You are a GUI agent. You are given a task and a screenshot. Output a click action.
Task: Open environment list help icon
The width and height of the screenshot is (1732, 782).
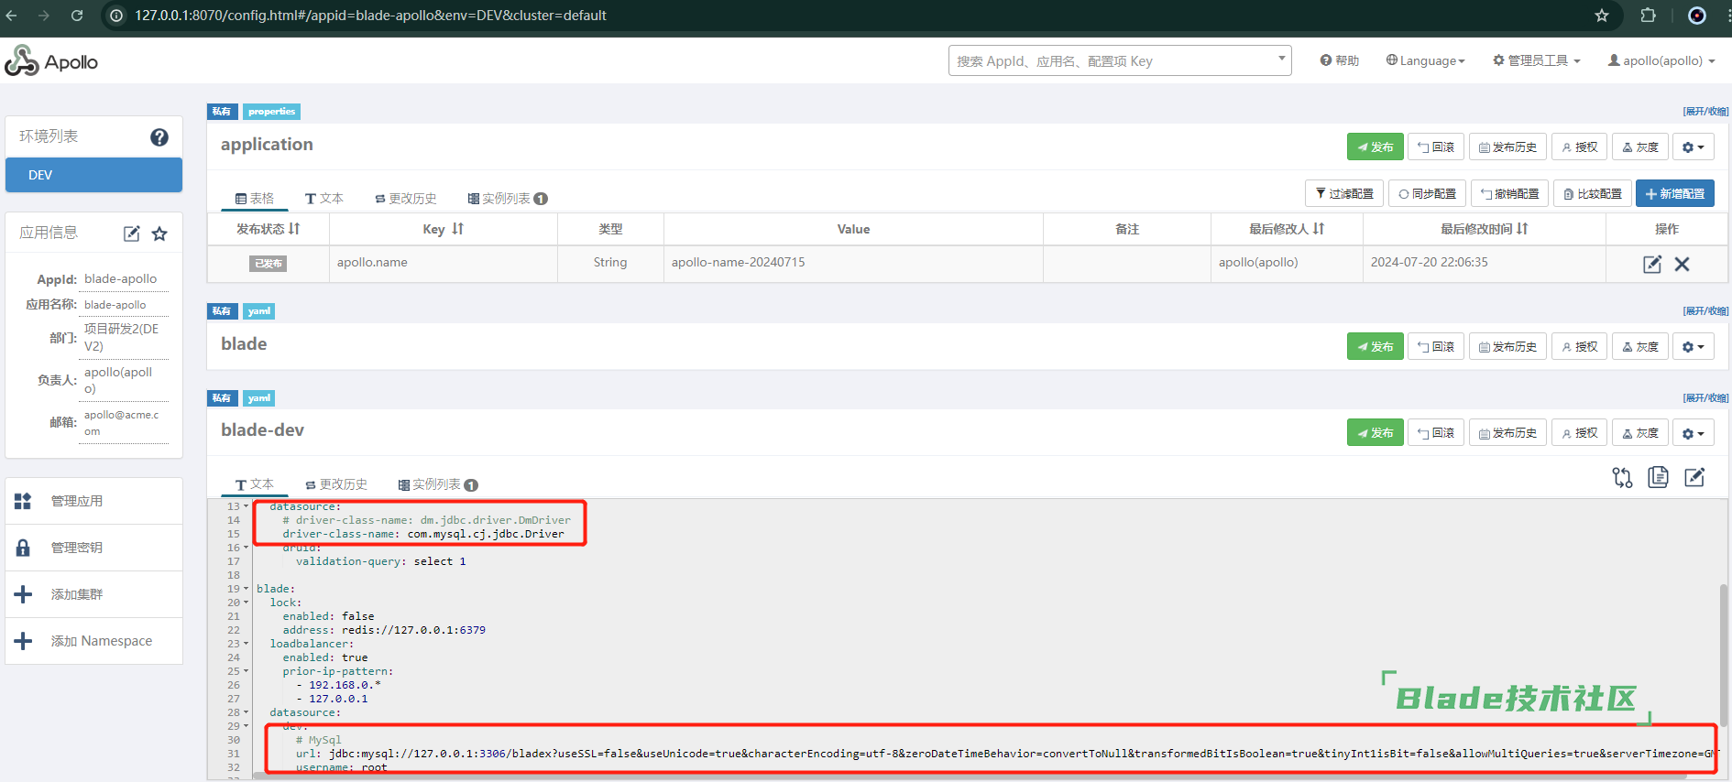pyautogui.click(x=159, y=136)
